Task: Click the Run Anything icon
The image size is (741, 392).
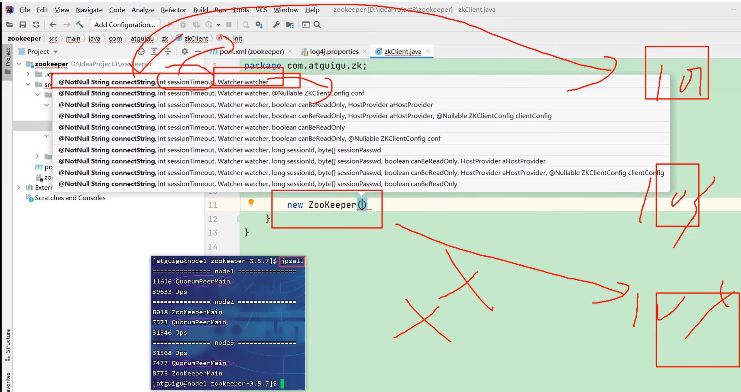Action: click(306, 25)
